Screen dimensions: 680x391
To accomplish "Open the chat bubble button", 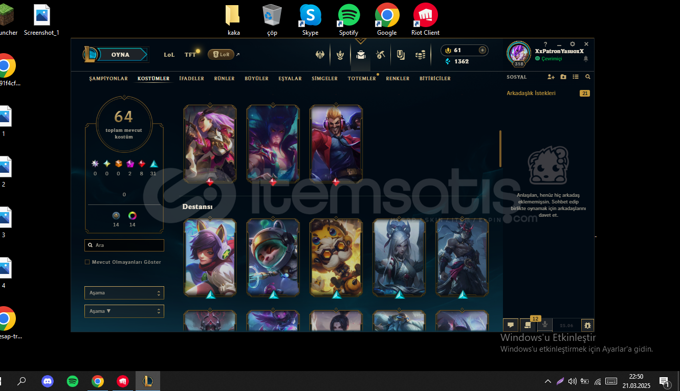I will (510, 325).
